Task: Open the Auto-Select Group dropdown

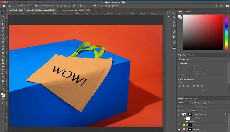Action: (31, 6)
